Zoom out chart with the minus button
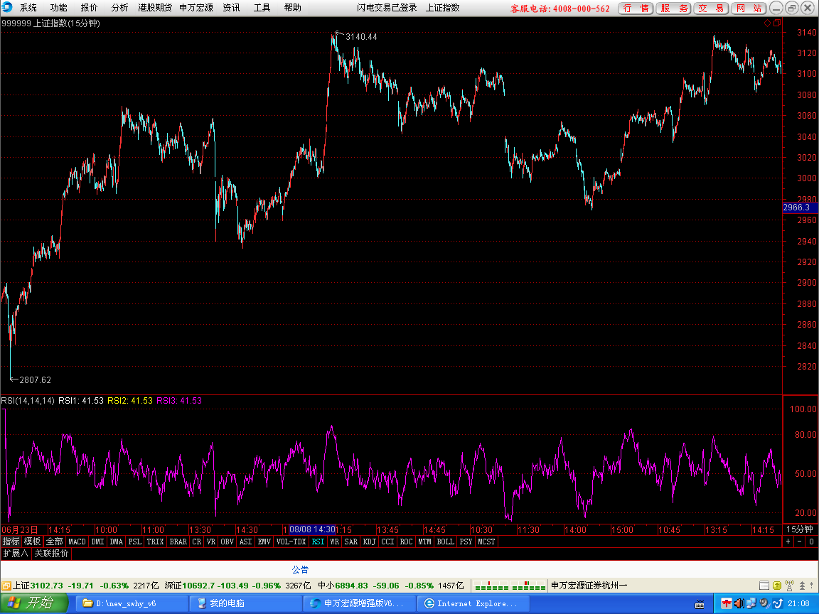 [800, 542]
